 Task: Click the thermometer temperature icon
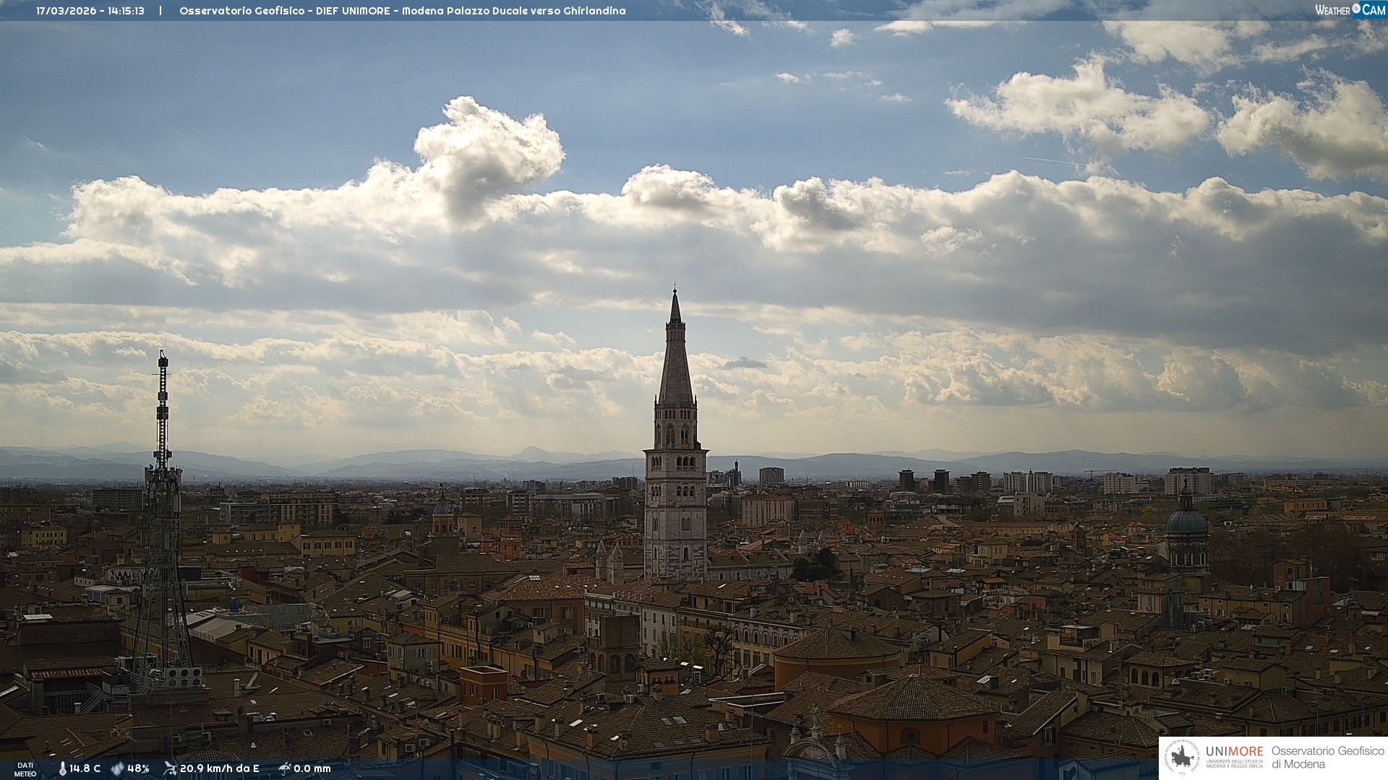click(63, 768)
